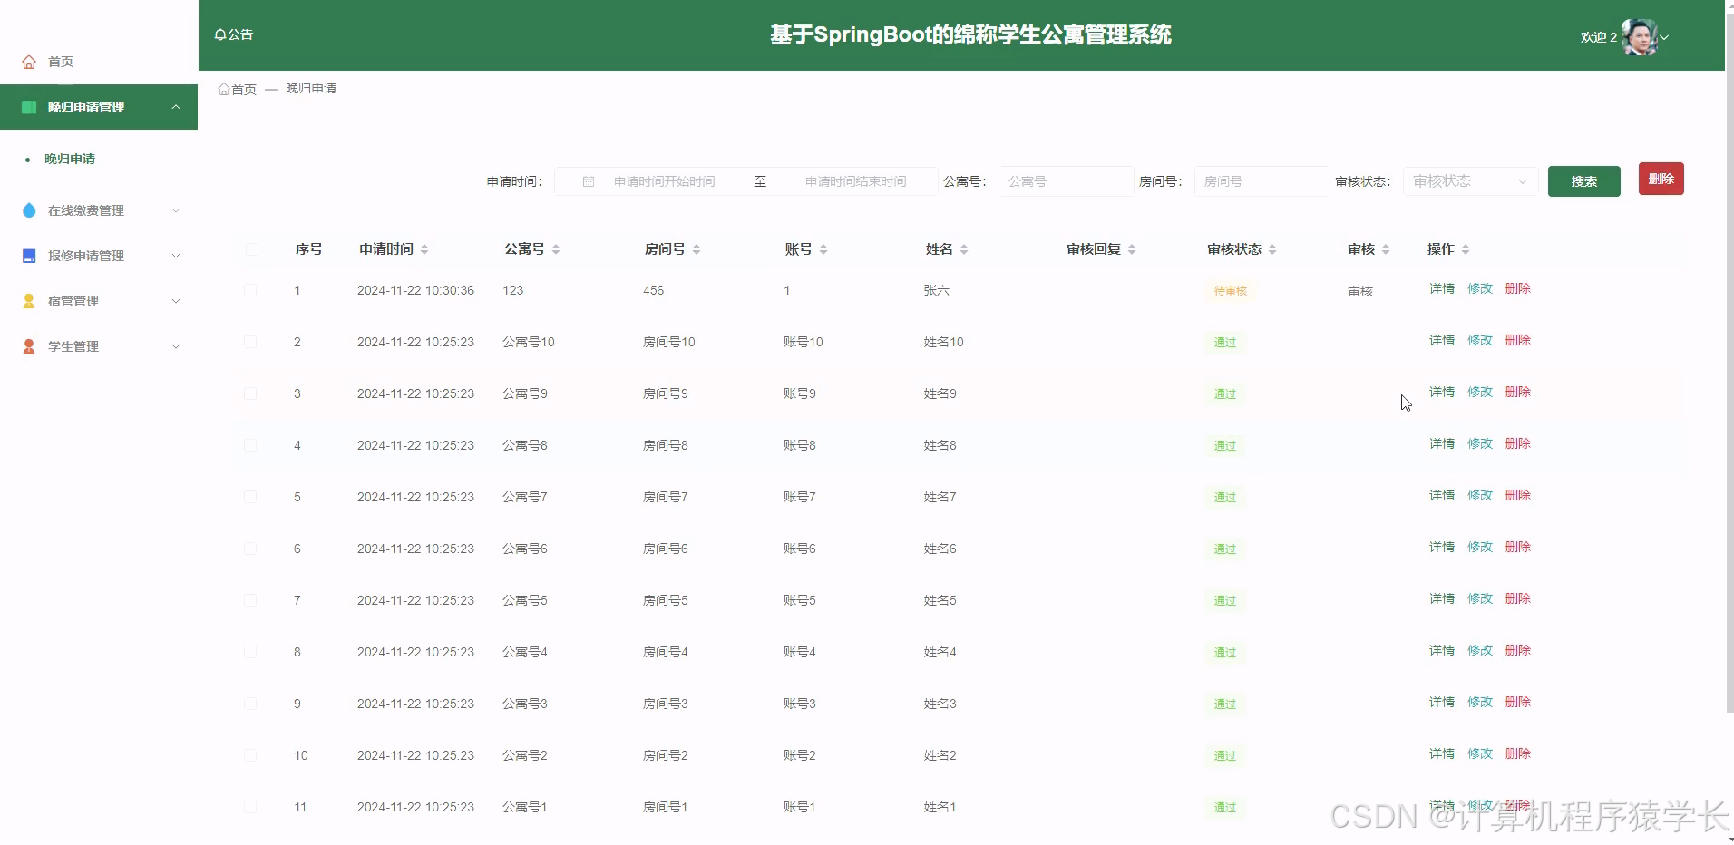Check the select-all checkbox in table header
This screenshot has width=1734, height=845.
pos(251,248)
